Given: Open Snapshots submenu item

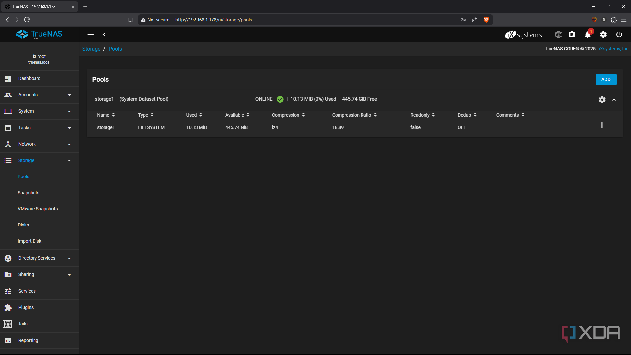Looking at the screenshot, I should (39, 193).
